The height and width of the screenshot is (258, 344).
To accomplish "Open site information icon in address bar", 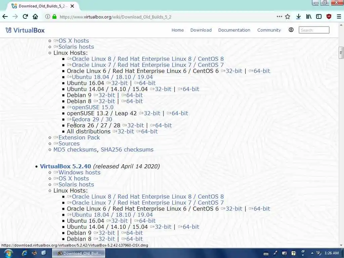I will point(47,17).
